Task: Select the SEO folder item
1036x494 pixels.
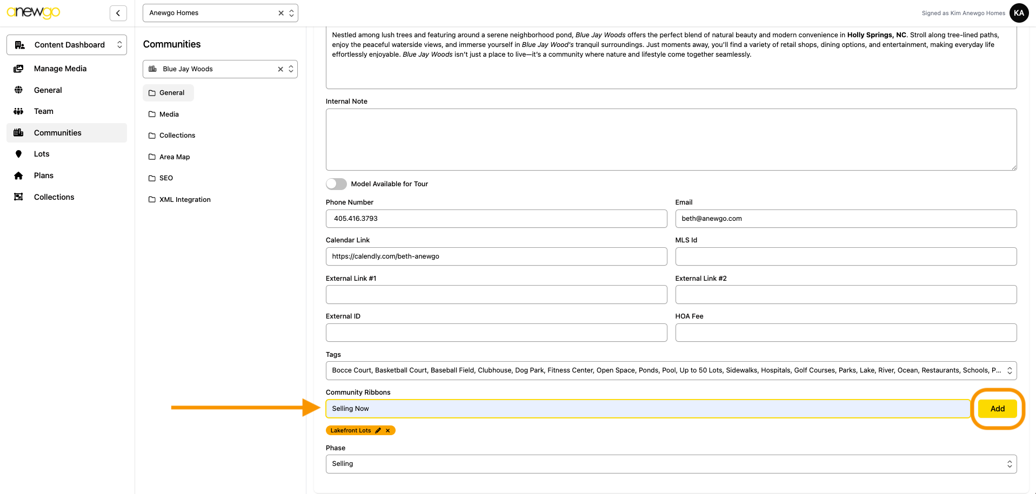Action: click(x=166, y=178)
